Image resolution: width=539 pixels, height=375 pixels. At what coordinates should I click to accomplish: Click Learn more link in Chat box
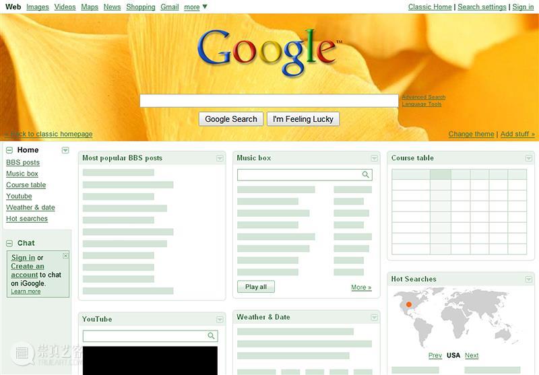pos(26,292)
